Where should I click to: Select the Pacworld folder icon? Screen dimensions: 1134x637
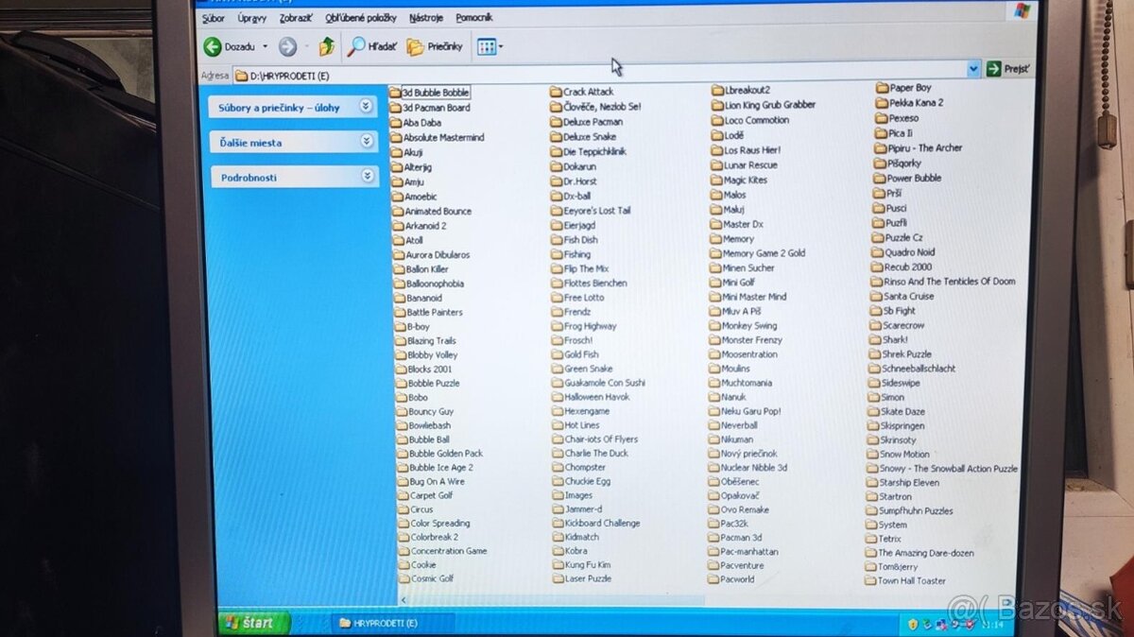coord(713,579)
